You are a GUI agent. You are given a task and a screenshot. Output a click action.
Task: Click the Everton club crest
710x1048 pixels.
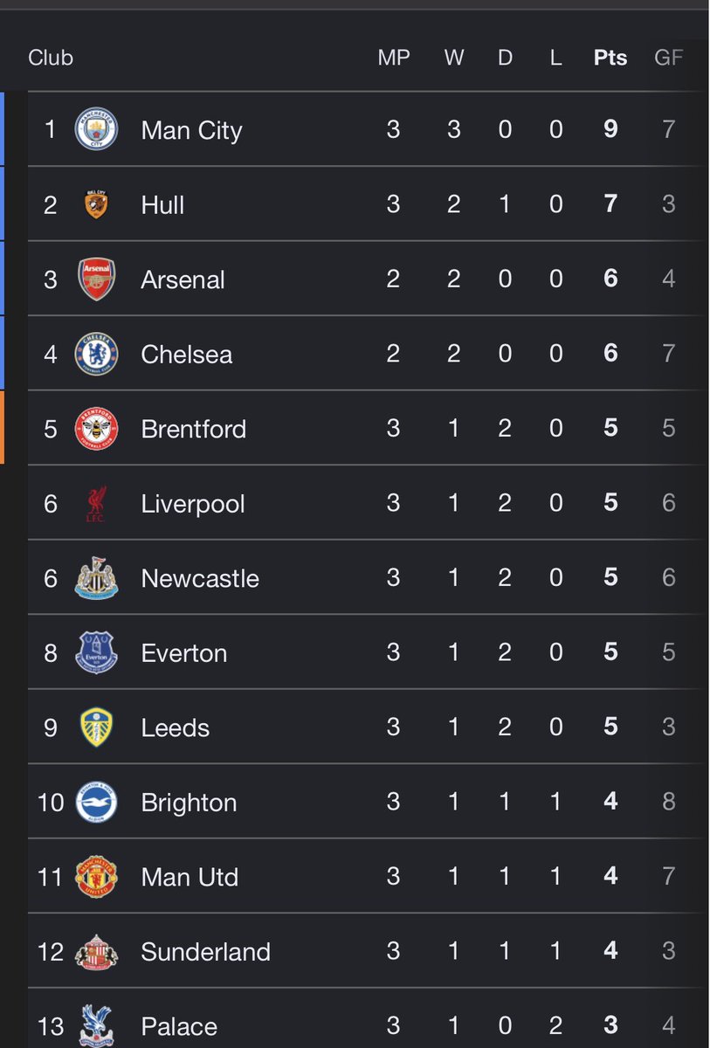pos(96,653)
